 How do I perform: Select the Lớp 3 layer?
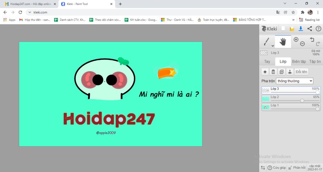291,90
